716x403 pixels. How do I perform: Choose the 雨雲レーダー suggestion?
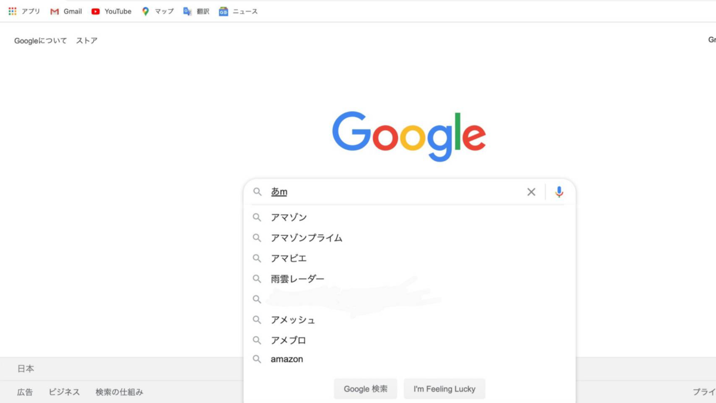coord(409,279)
